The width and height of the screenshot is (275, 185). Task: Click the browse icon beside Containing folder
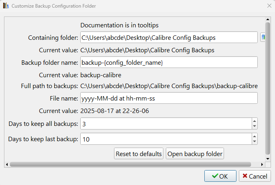point(263,37)
